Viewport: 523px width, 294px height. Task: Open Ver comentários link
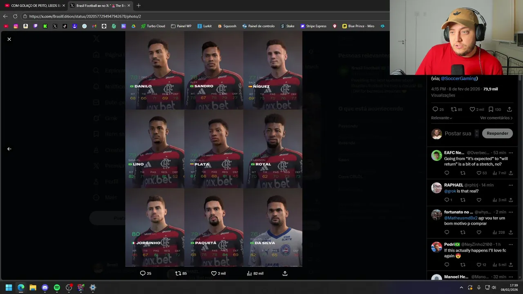[496, 118]
